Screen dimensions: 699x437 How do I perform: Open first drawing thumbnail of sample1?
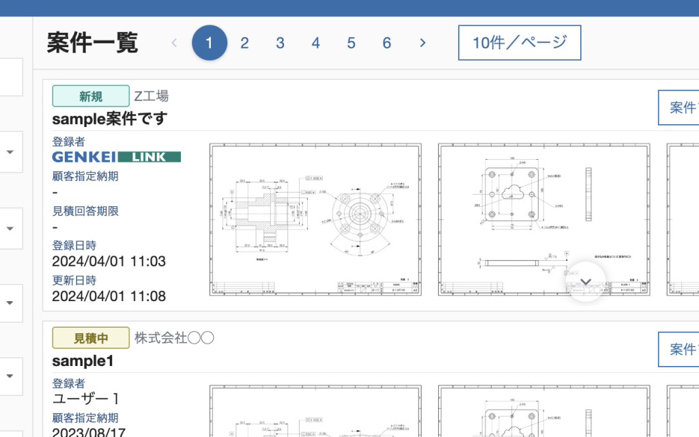coord(315,411)
